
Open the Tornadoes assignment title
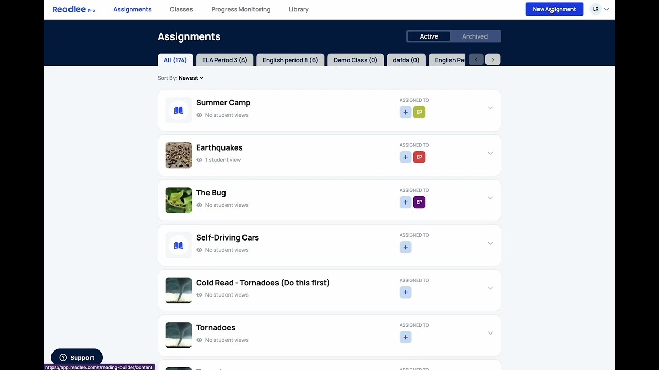[216, 328]
